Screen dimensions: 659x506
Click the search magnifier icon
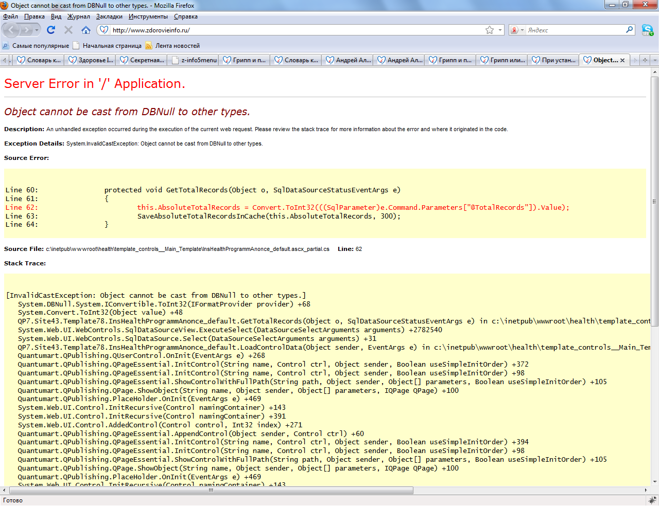[x=629, y=30]
